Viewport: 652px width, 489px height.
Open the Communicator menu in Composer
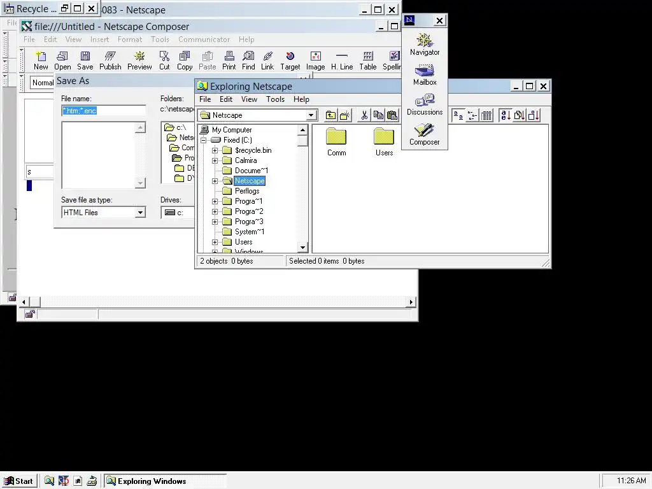(204, 39)
